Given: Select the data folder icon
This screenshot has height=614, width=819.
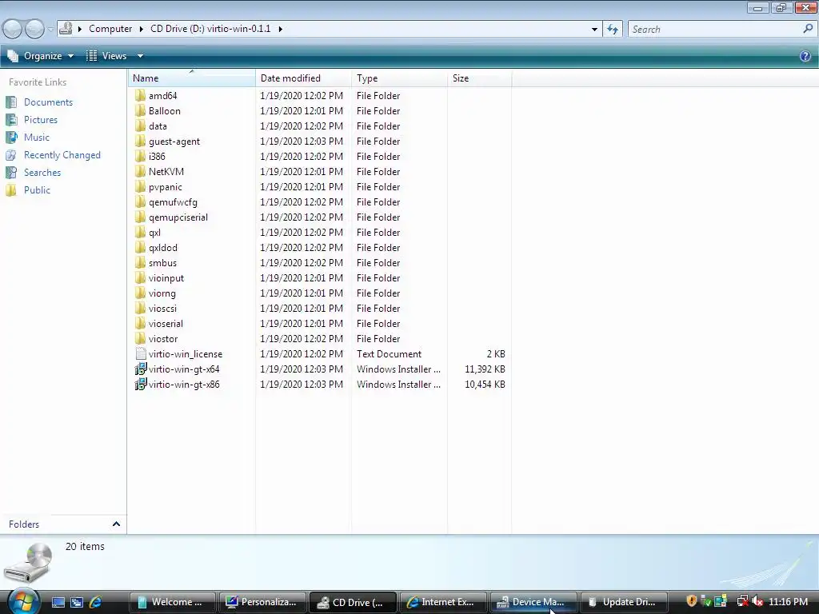Looking at the screenshot, I should pyautogui.click(x=140, y=126).
